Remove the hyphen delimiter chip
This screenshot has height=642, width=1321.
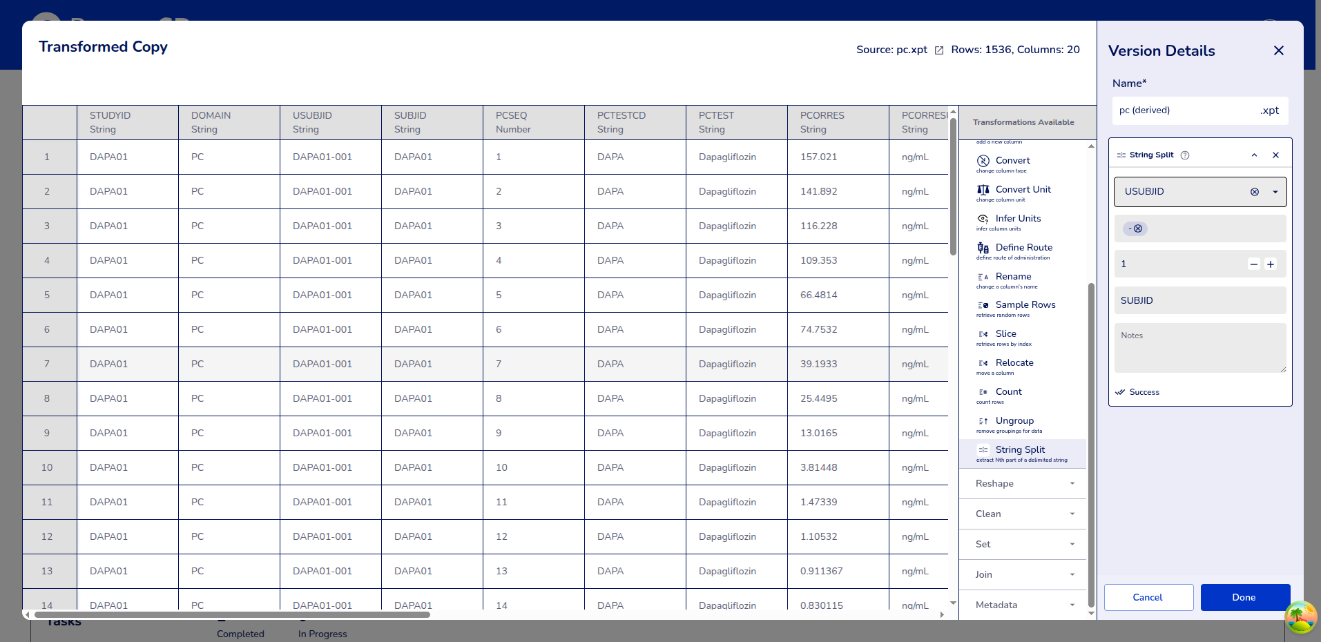point(1138,228)
